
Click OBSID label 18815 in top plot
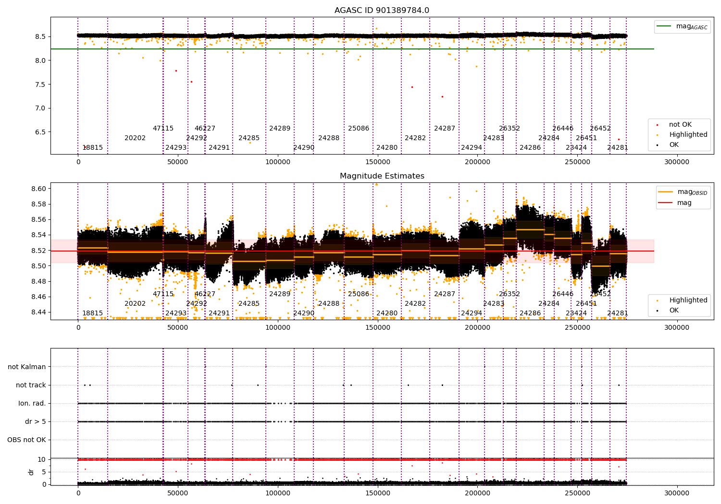pyautogui.click(x=92, y=147)
